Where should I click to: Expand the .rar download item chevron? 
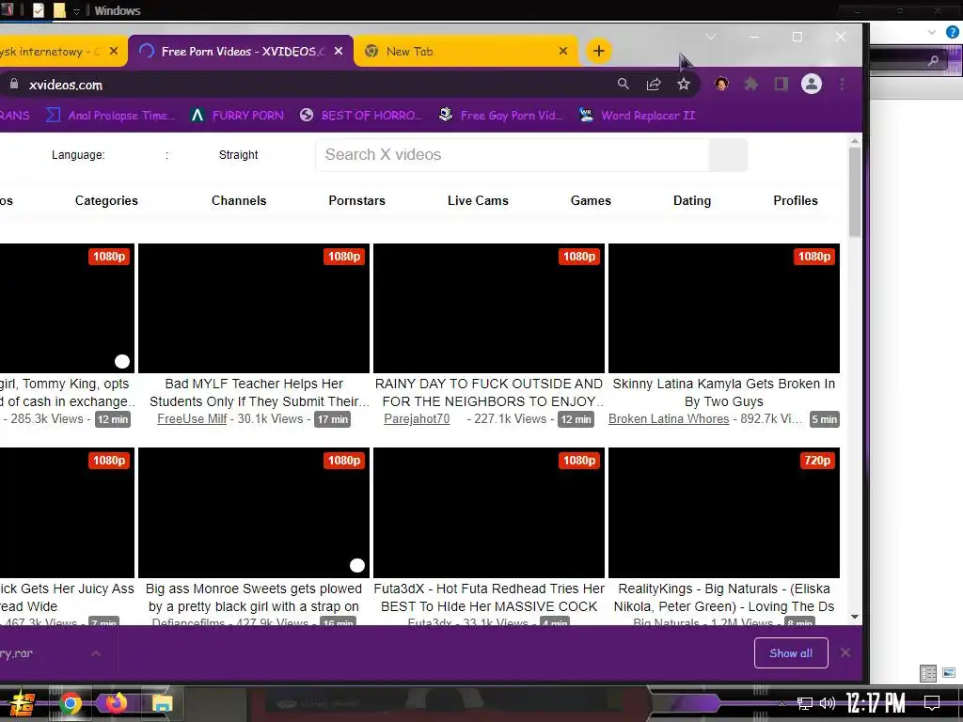pyautogui.click(x=96, y=653)
